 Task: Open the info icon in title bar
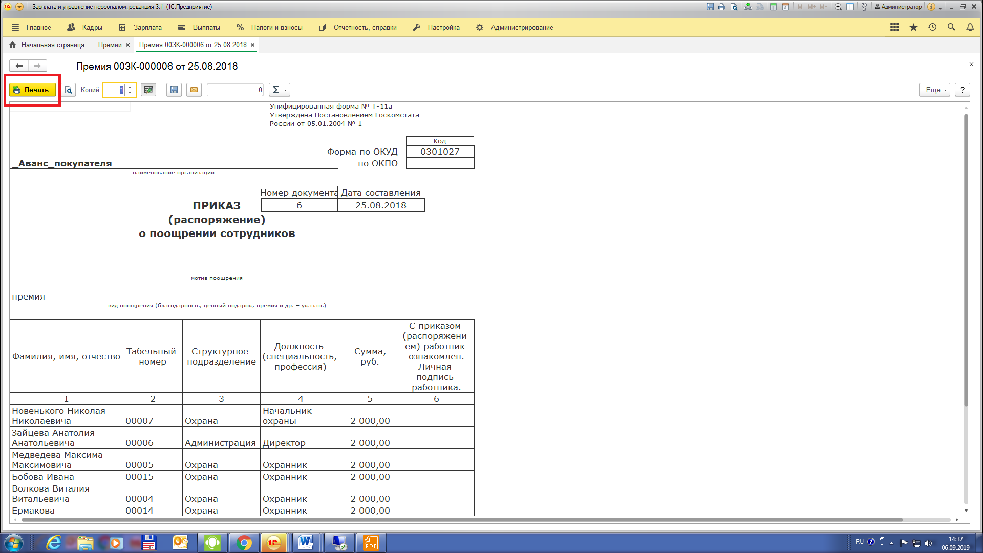click(x=931, y=7)
